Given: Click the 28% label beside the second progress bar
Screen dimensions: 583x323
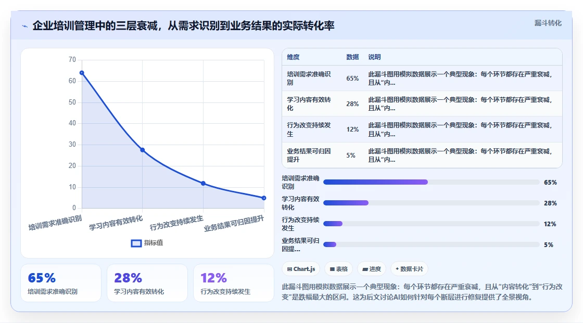Looking at the screenshot, I should (x=550, y=203).
